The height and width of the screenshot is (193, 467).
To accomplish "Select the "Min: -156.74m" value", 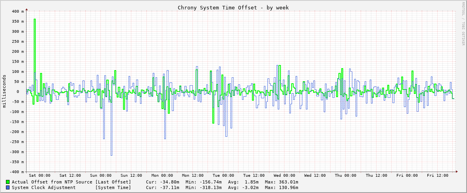I will click(x=204, y=182).
